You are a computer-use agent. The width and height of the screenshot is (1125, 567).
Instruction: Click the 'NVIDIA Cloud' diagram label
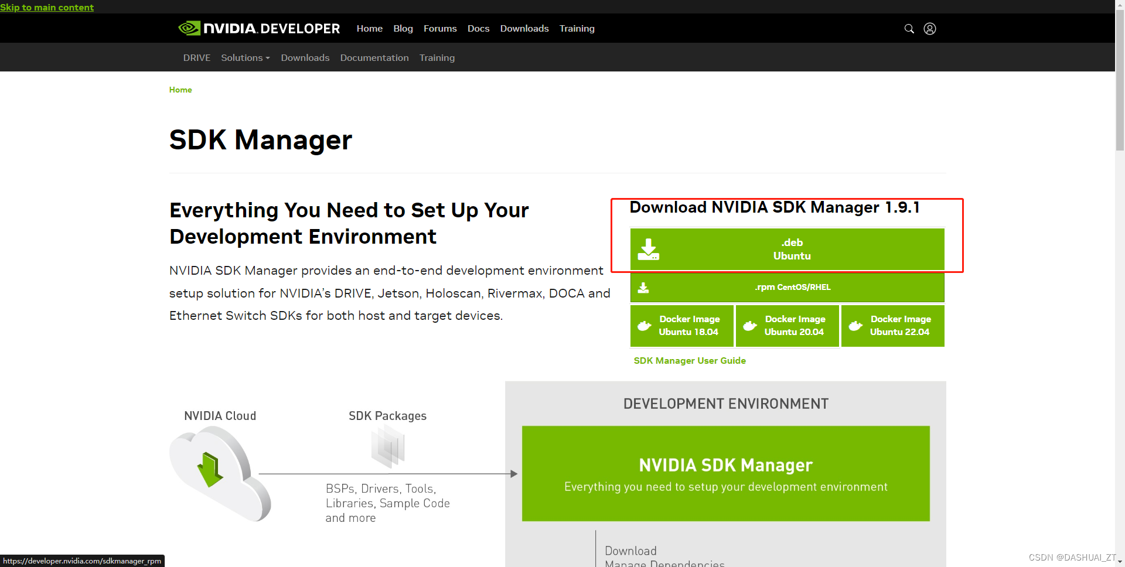click(220, 416)
